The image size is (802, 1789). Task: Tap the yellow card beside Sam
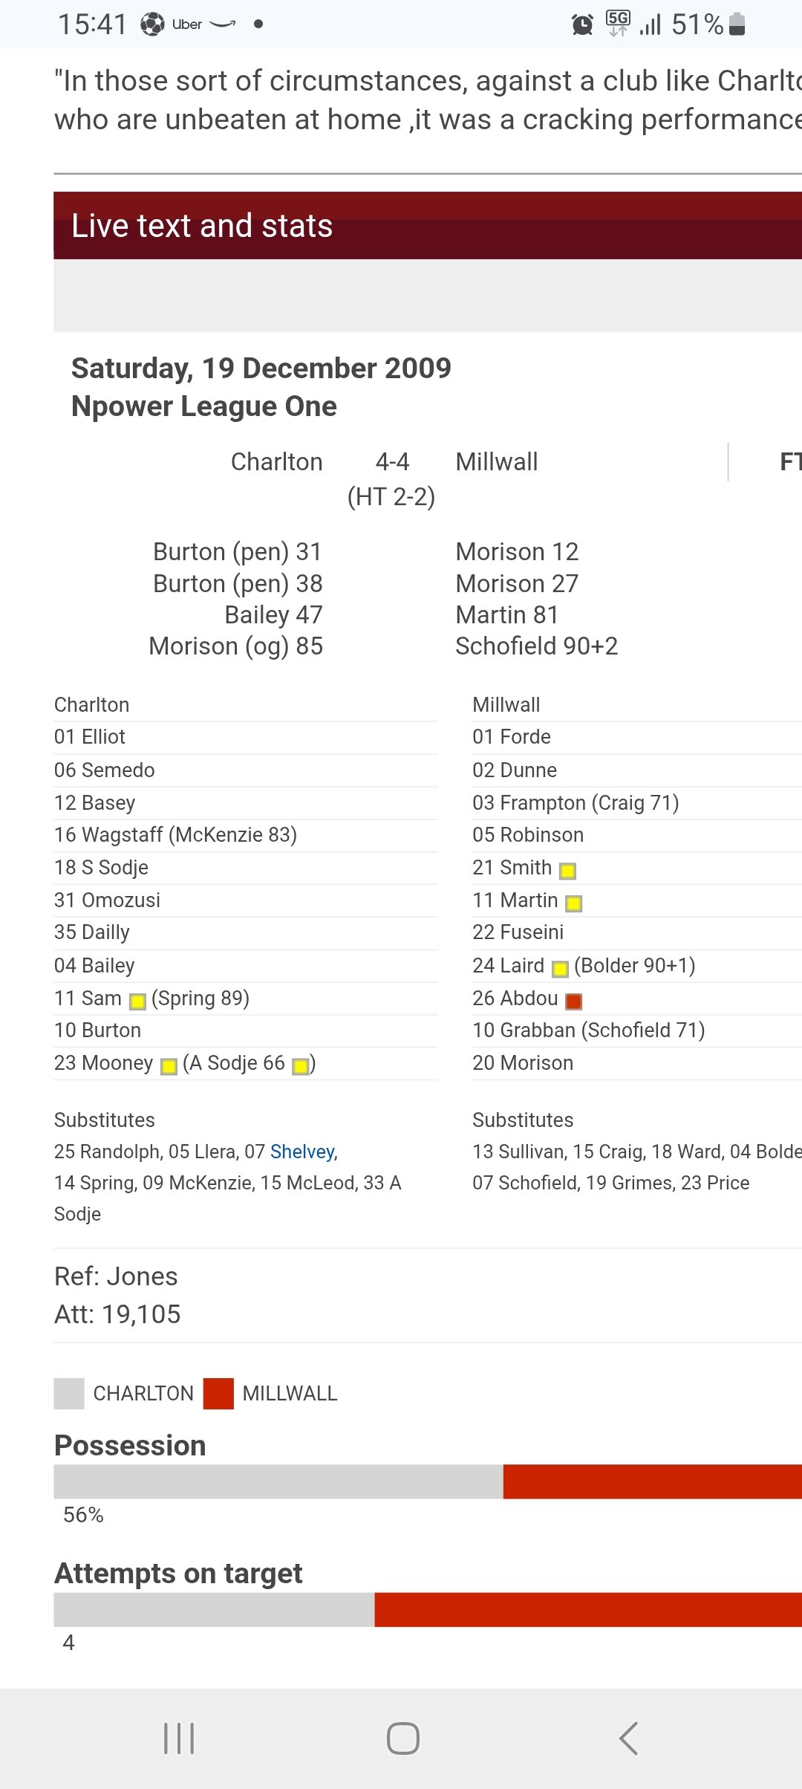(x=137, y=1001)
